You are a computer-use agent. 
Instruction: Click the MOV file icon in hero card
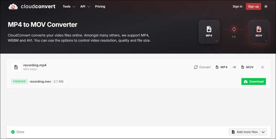pos(259,29)
